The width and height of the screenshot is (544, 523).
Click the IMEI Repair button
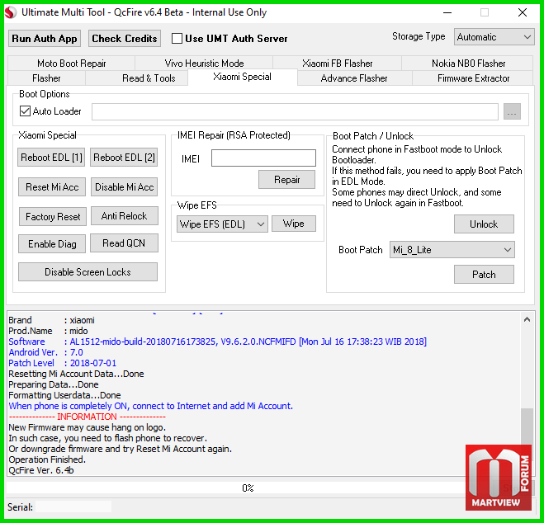pos(287,180)
